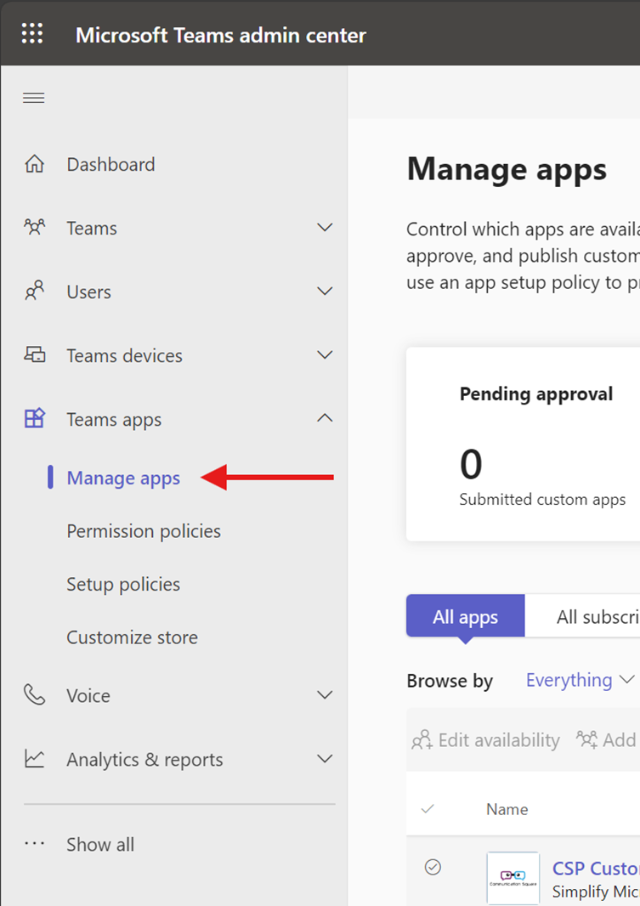Expand the Users section chevron
The height and width of the screenshot is (906, 640).
coord(325,291)
